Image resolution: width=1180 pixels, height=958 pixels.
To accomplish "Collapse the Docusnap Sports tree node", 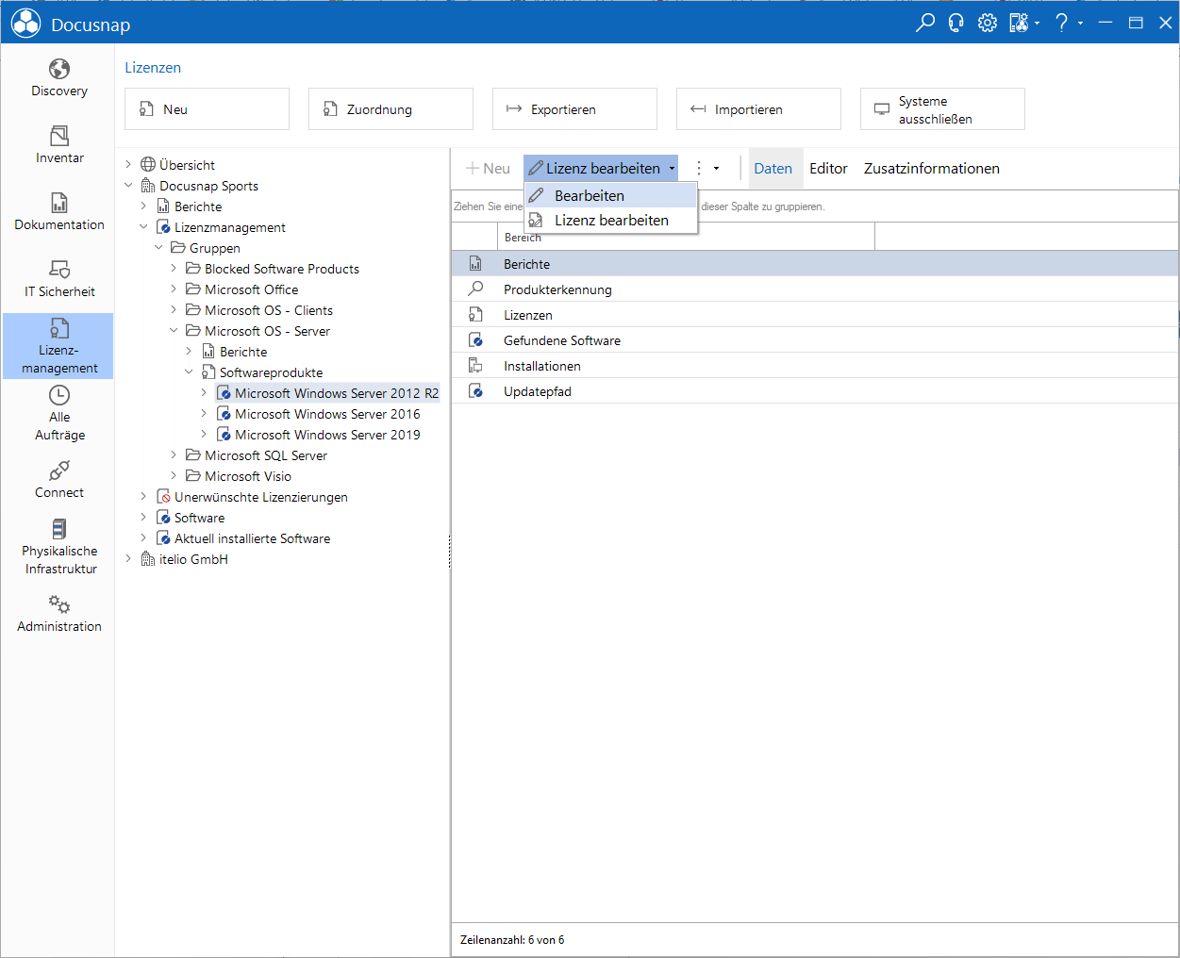I will (129, 186).
